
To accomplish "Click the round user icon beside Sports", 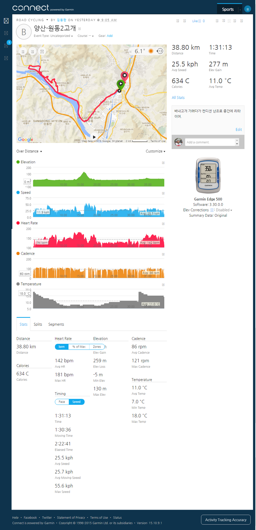I will (248, 9).
